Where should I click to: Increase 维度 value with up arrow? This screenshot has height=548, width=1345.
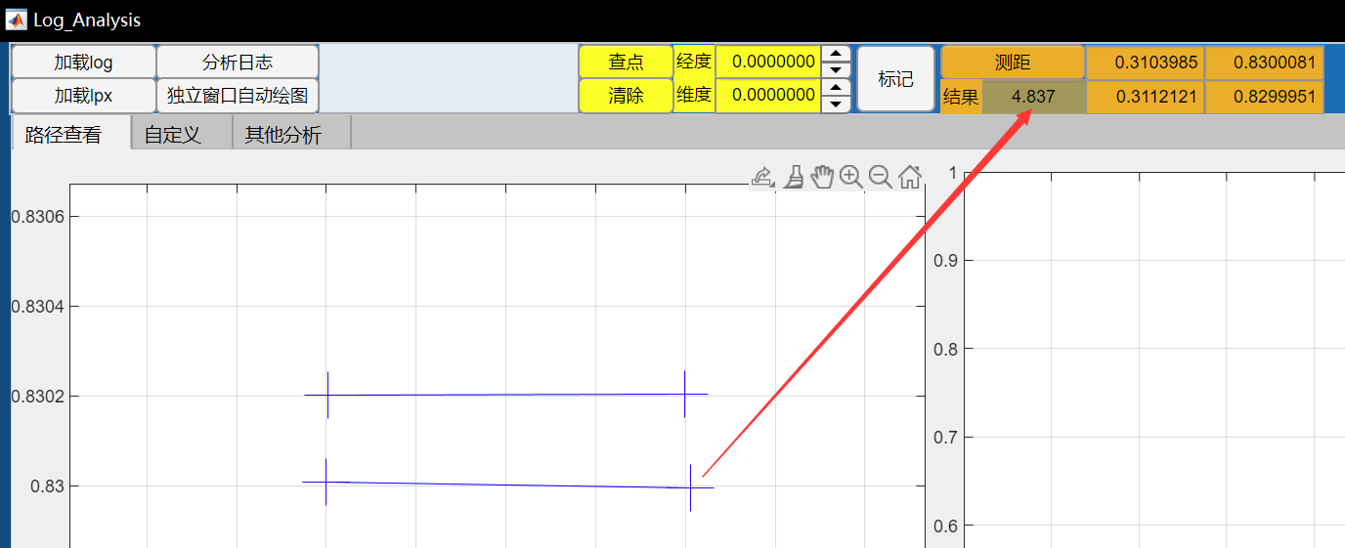coord(835,87)
